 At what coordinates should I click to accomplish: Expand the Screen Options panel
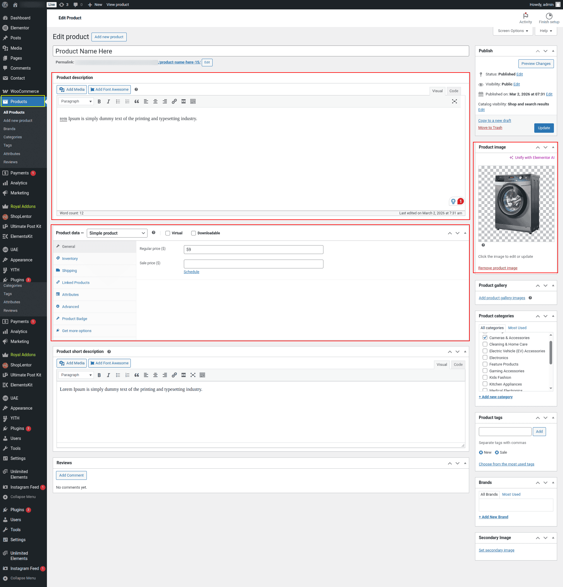coord(513,31)
